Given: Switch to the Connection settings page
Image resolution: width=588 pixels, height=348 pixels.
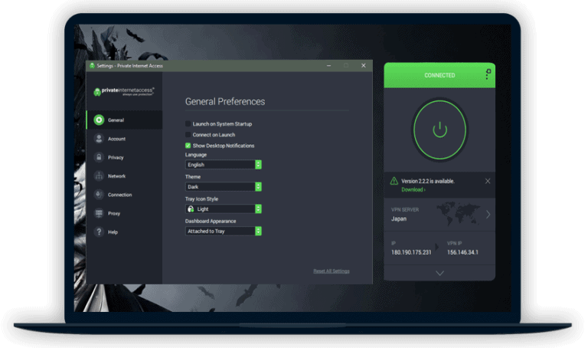Looking at the screenshot, I should pos(119,195).
